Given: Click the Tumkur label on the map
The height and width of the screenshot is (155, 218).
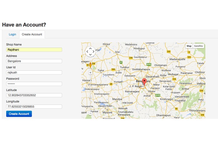Looking at the screenshot, I should pos(125,67).
